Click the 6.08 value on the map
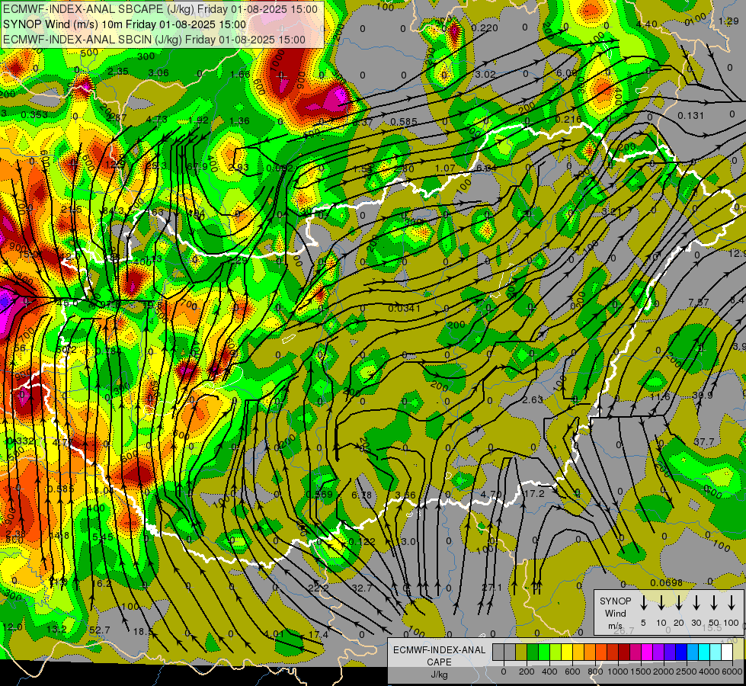The height and width of the screenshot is (686, 746). (566, 73)
